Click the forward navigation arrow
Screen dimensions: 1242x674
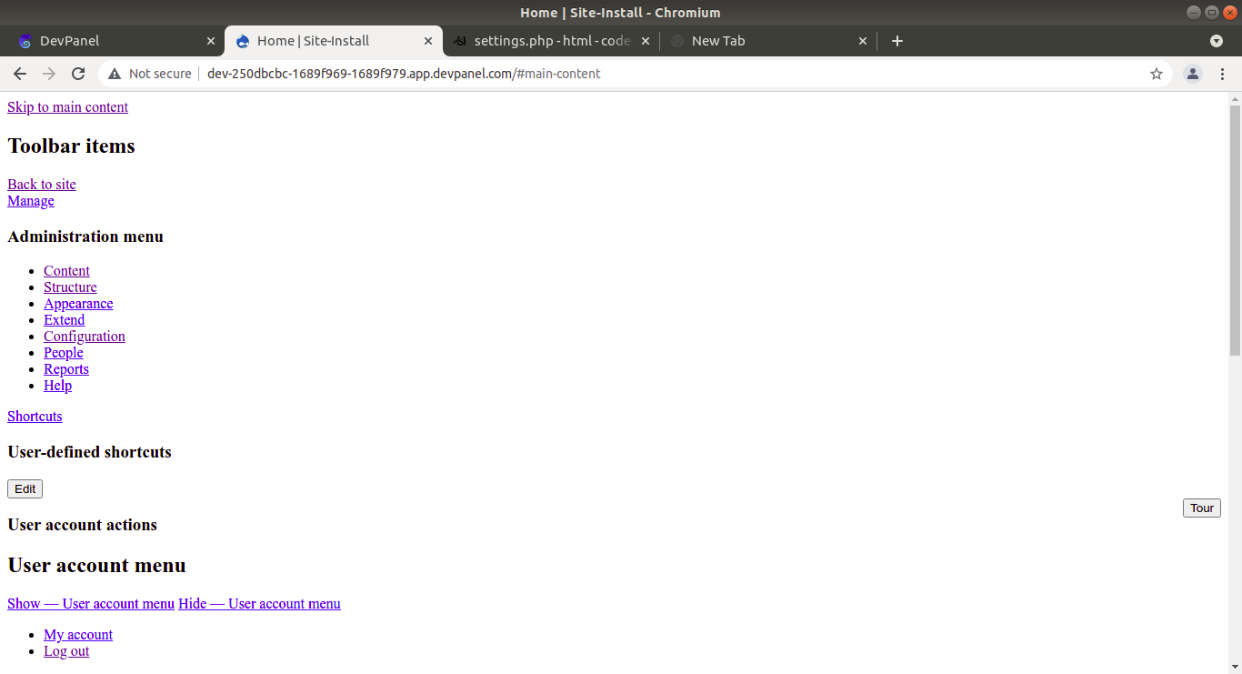pos(49,74)
